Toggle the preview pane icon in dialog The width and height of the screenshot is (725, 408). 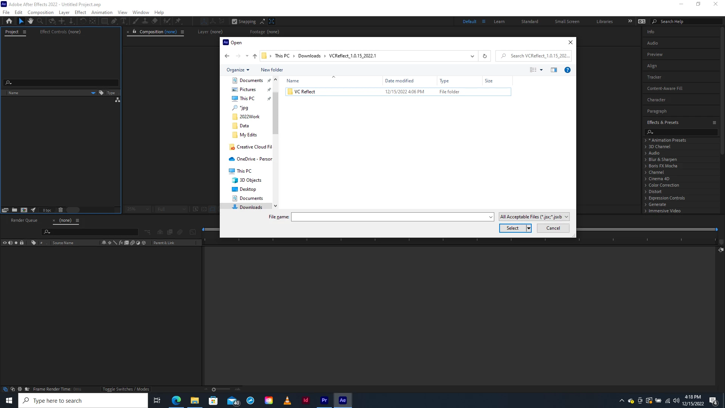point(554,70)
